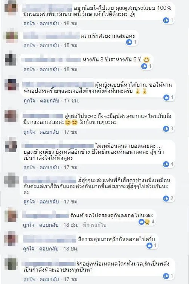Open reactions with count 3 on สู้ๆต่อไปนะคะ comment
Image resolution: width=189 pixels, height=284 pixels.
click(x=168, y=128)
